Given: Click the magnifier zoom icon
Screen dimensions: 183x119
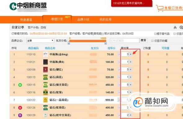Looking at the screenshot, I should [181, 28].
